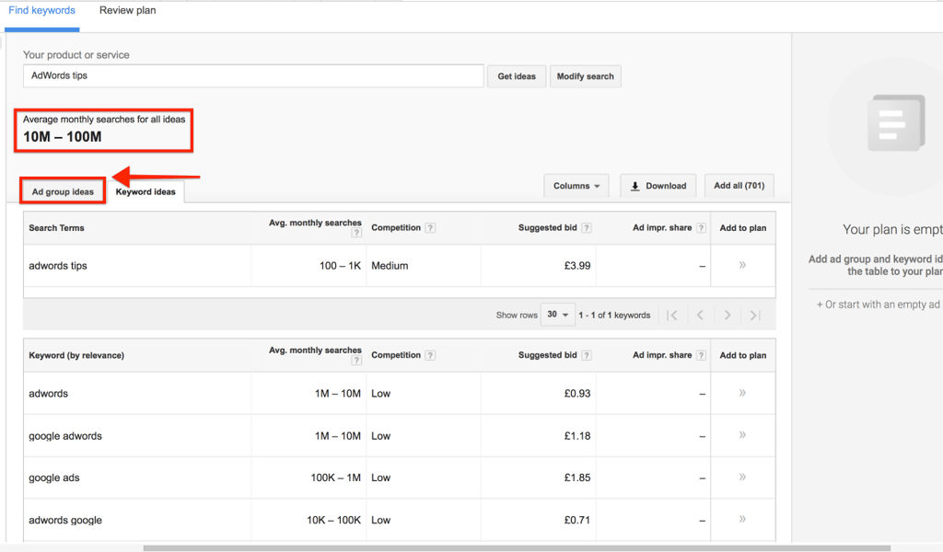Screen dimensions: 943x552
Task: Add 'adwords google' to plan arrow
Action: (742, 519)
